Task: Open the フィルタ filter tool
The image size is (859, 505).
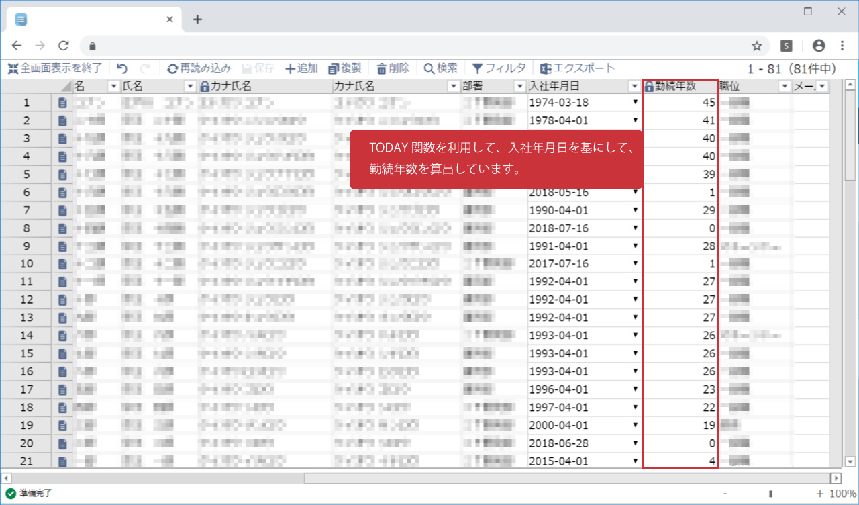Action: point(499,68)
